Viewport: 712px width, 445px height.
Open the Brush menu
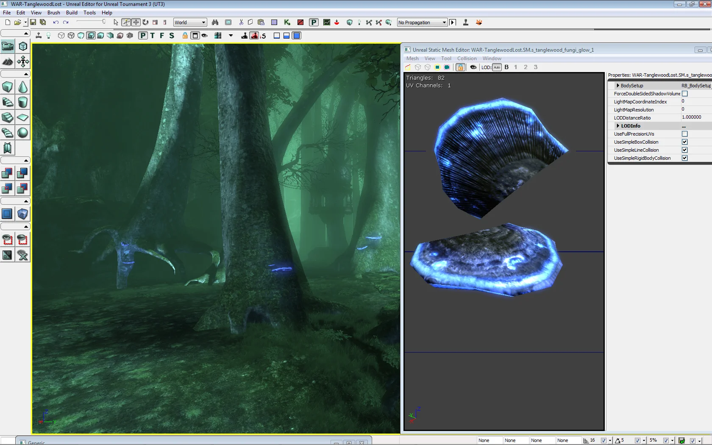(53, 13)
